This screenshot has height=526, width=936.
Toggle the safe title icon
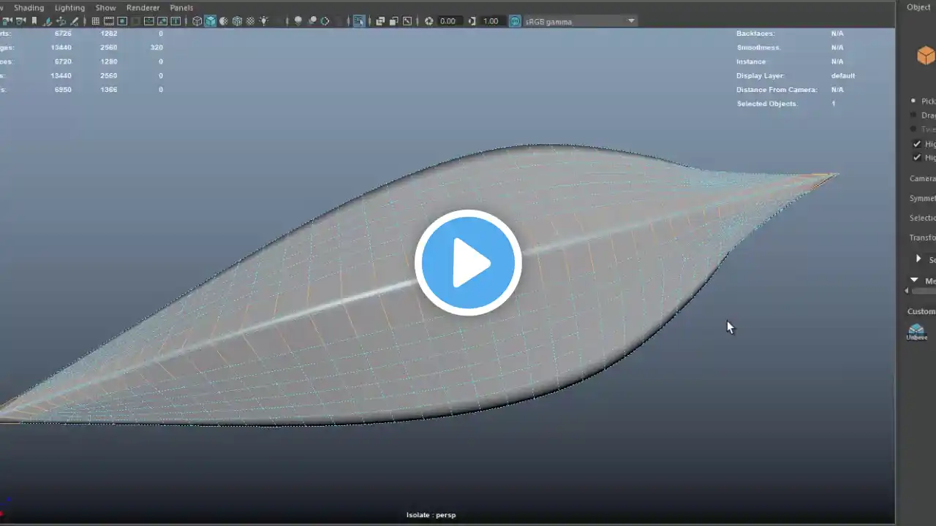click(175, 21)
